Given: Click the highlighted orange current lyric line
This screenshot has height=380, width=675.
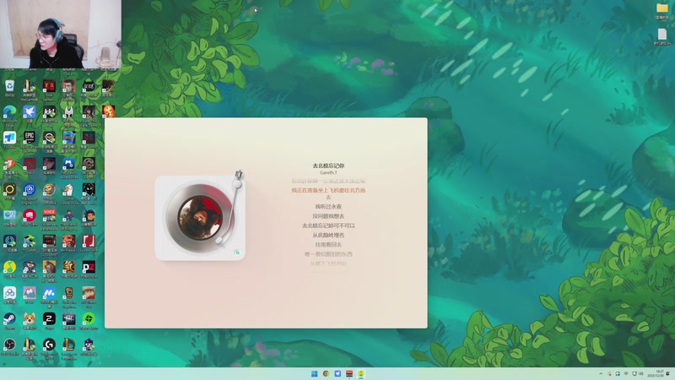Looking at the screenshot, I should point(328,193).
